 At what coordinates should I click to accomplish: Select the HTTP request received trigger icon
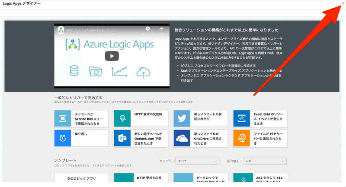click(122, 118)
